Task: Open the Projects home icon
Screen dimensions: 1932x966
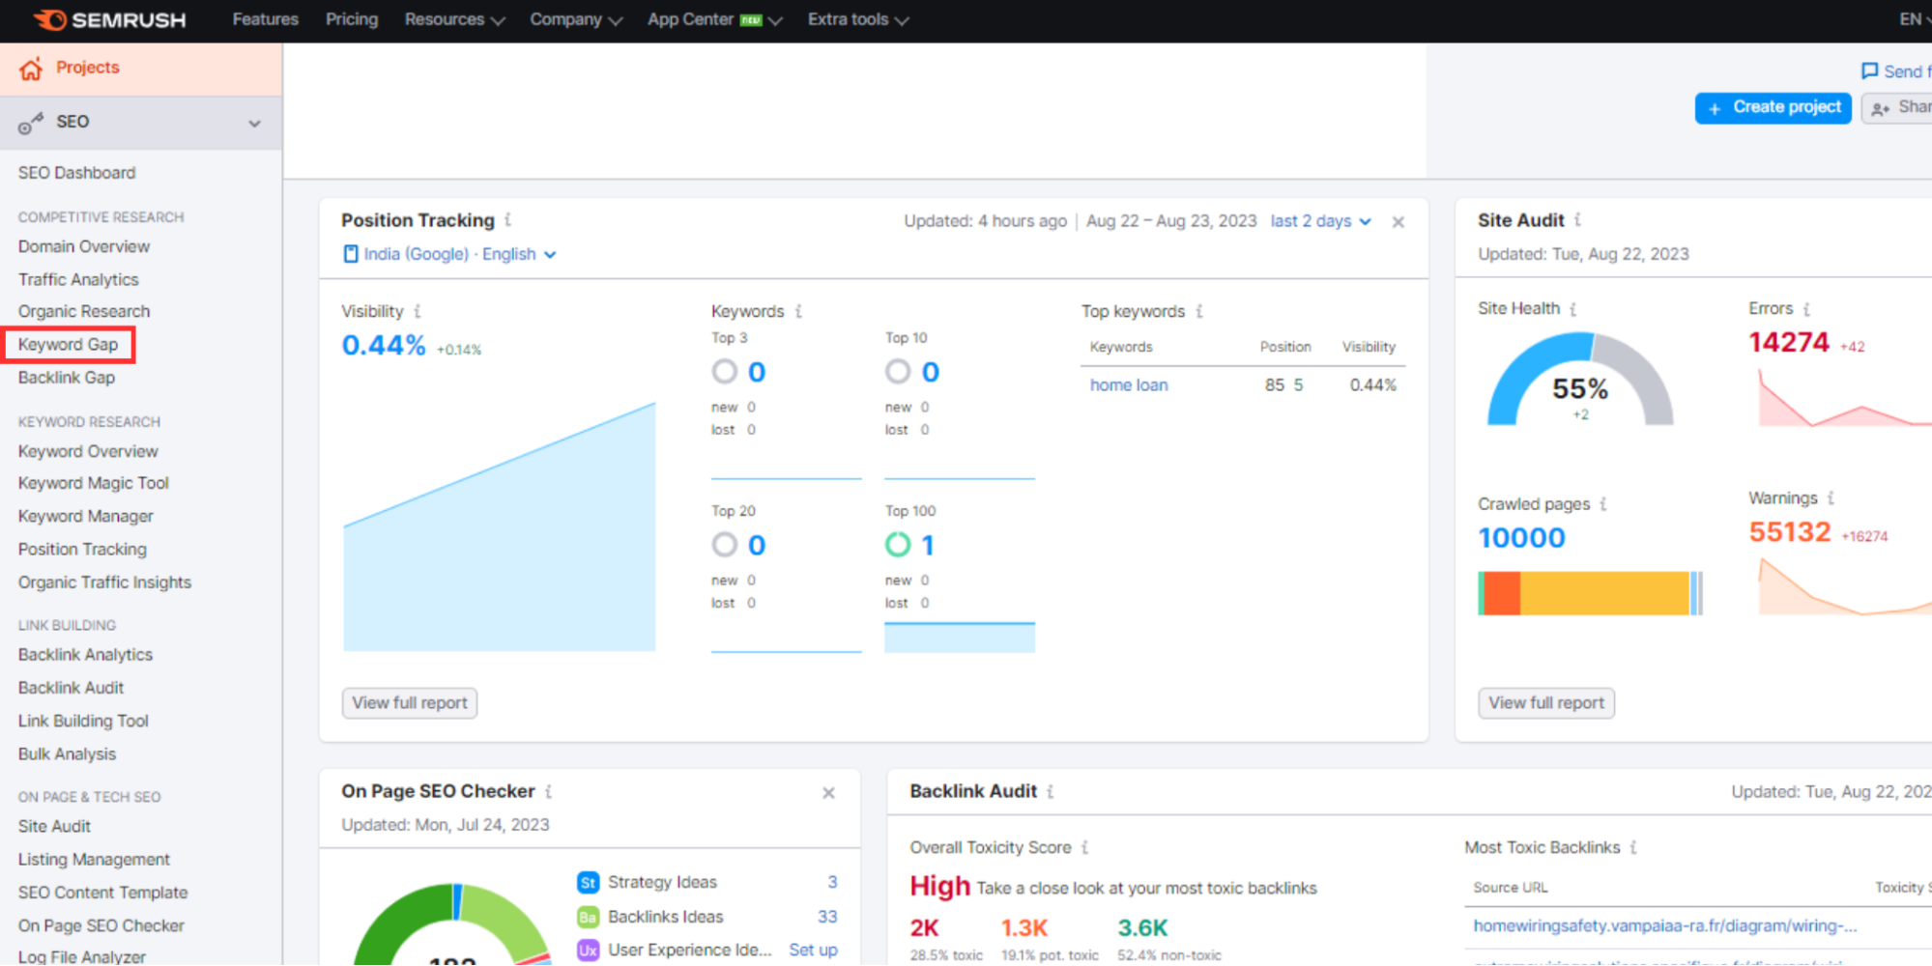Action: coord(32,68)
